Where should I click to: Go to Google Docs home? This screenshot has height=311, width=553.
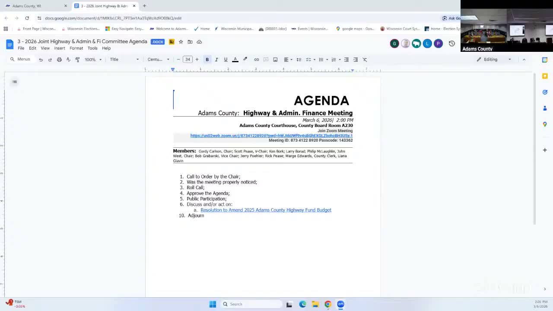tap(10, 44)
